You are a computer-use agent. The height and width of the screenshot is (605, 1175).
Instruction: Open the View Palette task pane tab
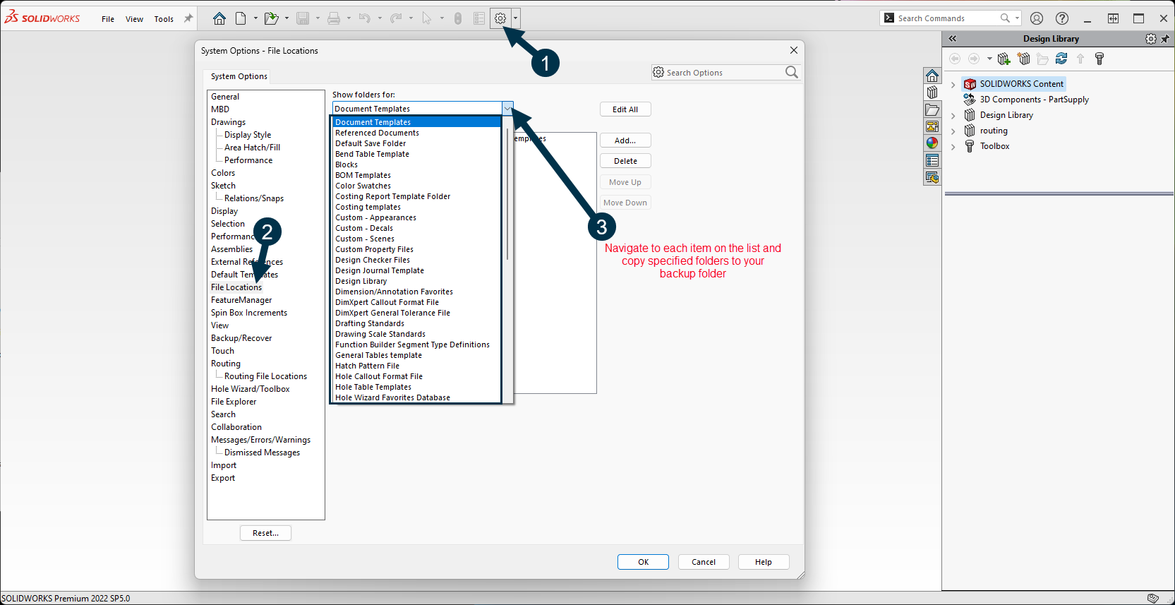tap(932, 126)
